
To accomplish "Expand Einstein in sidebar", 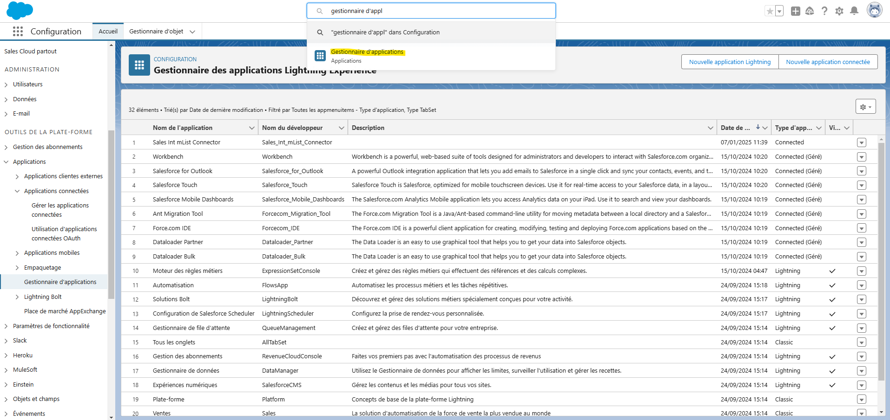I will (x=6, y=385).
